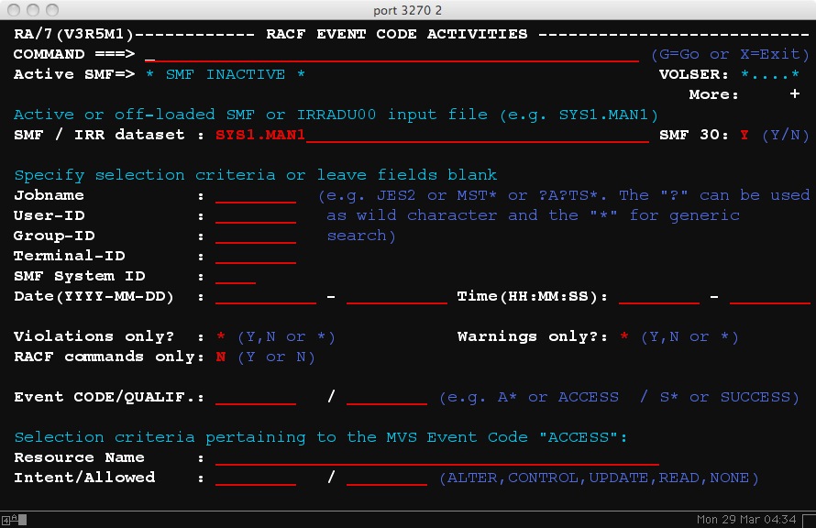Select the SMF 30 Y/N field
This screenshot has height=528, width=816.
(x=744, y=135)
